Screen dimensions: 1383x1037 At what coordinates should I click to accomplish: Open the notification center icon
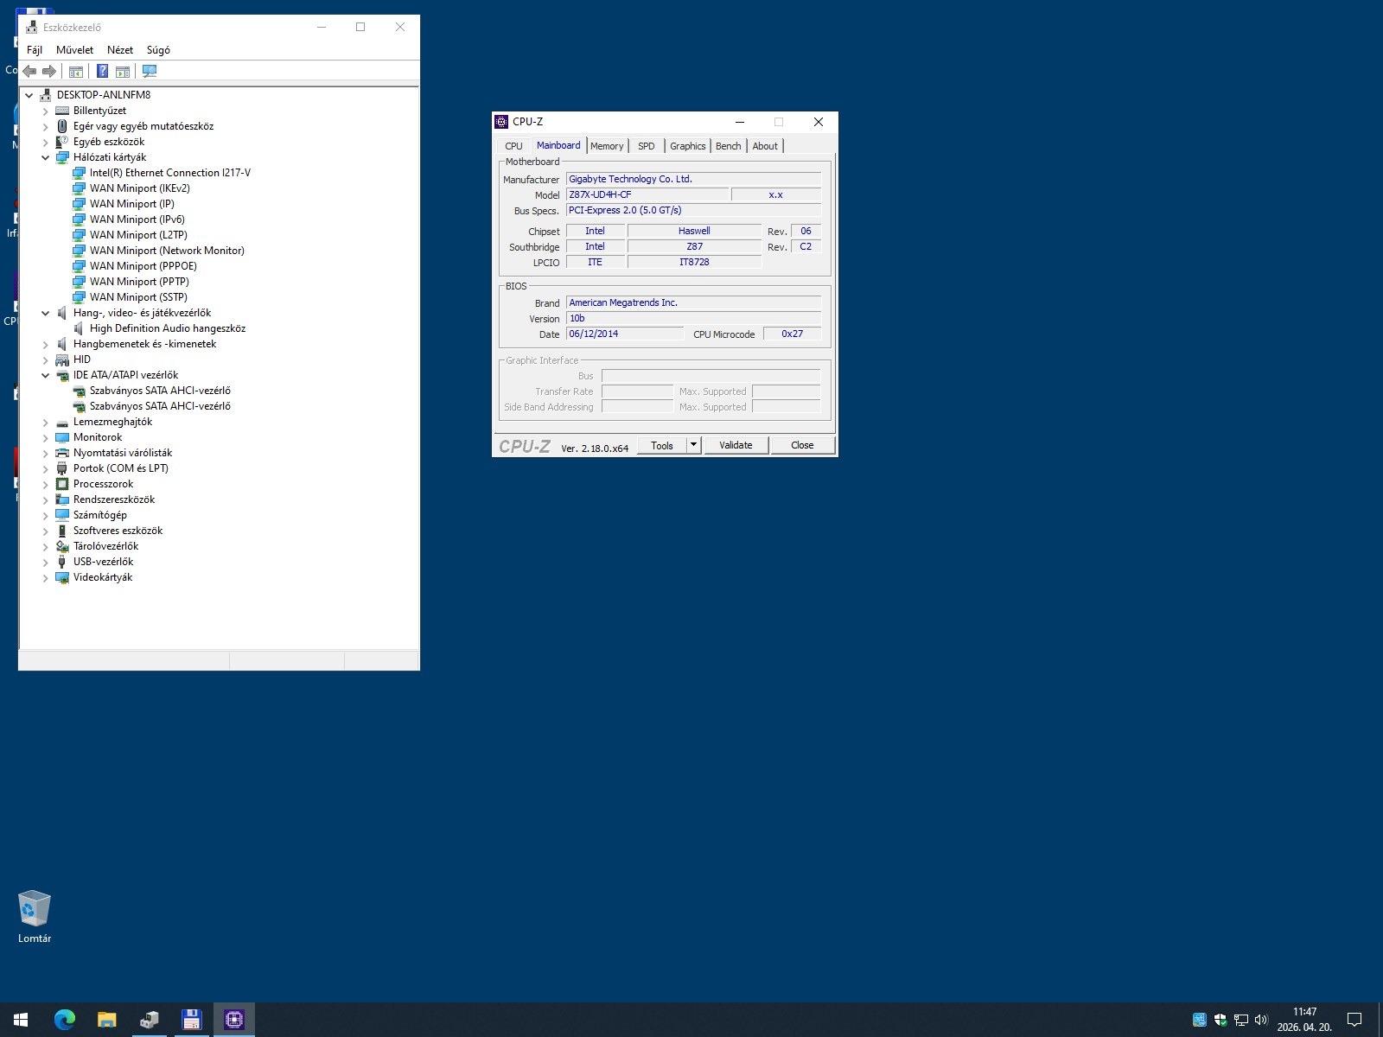pos(1354,1020)
